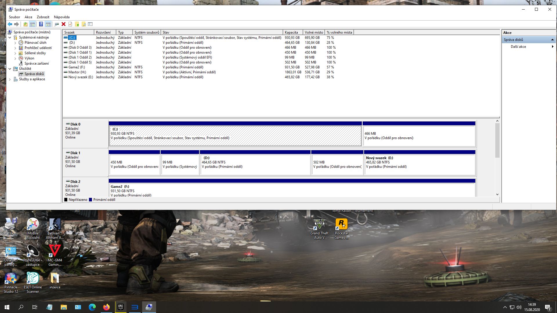557x313 pixels.
Task: Open the Zobrazit menu
Action: [x=43, y=17]
